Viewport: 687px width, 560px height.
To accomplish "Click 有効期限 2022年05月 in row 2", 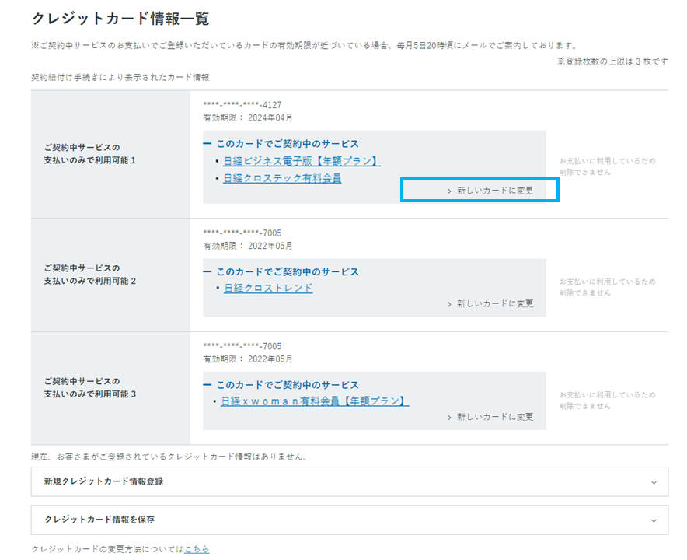I will 248,246.
